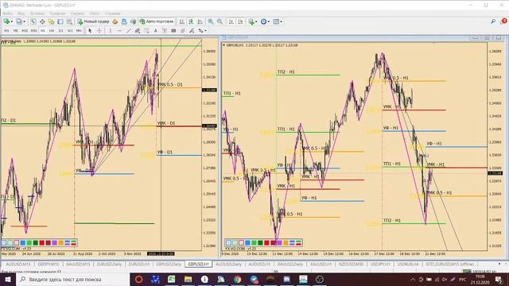Open the Сервис menu
The height and width of the screenshot is (286, 509).
(x=78, y=14)
